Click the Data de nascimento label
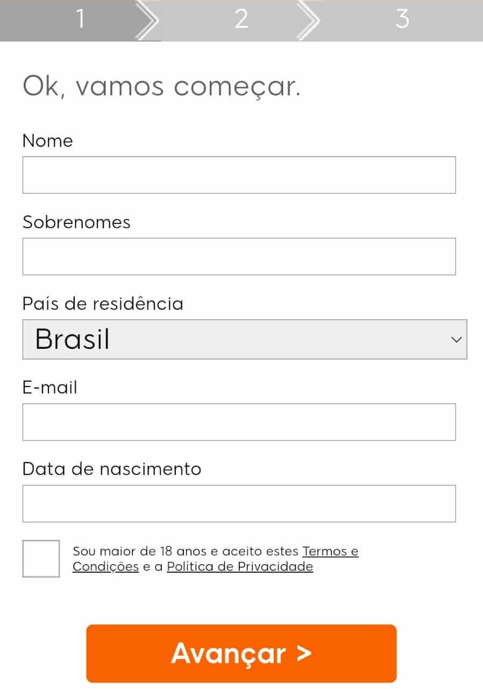Screen dimensions: 483x689 tap(112, 469)
